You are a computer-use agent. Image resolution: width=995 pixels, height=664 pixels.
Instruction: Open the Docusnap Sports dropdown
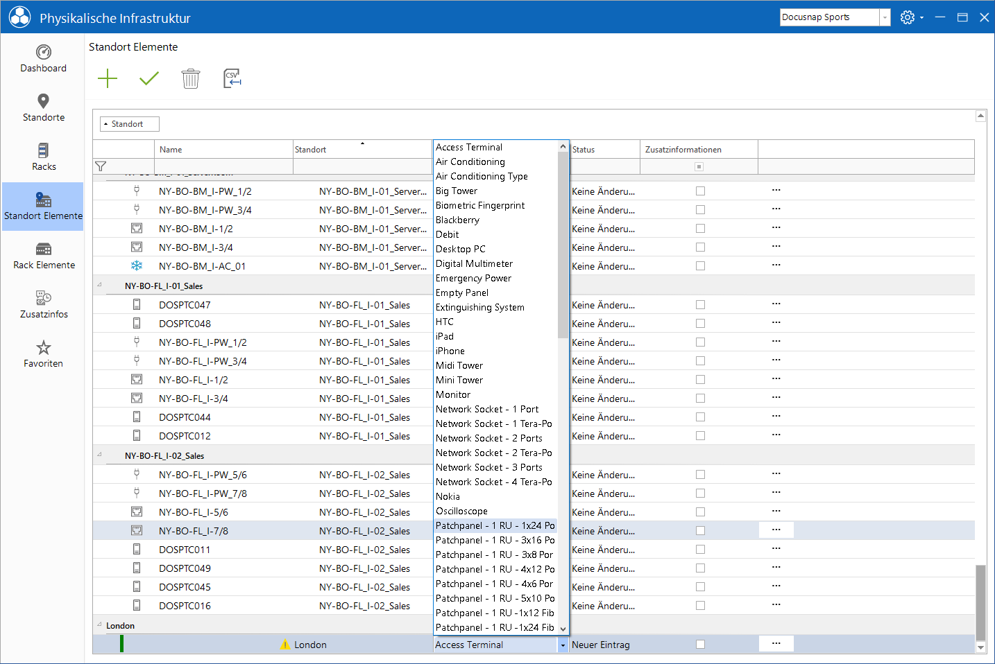point(885,17)
